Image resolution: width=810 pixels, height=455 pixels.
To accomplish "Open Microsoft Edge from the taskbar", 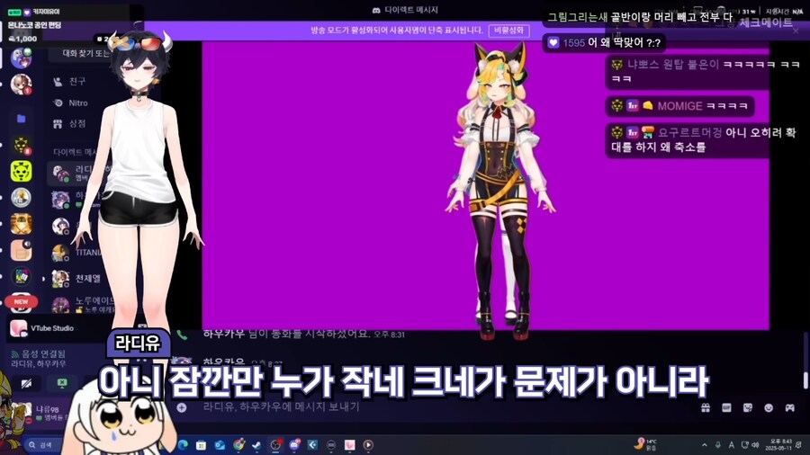I will [x=183, y=445].
